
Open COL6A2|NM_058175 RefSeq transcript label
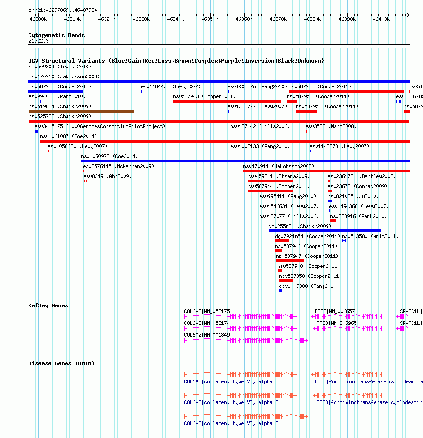207,311
